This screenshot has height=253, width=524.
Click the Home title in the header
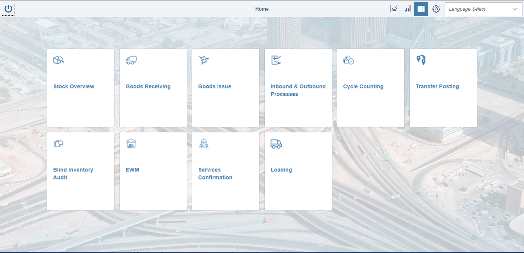tap(262, 8)
